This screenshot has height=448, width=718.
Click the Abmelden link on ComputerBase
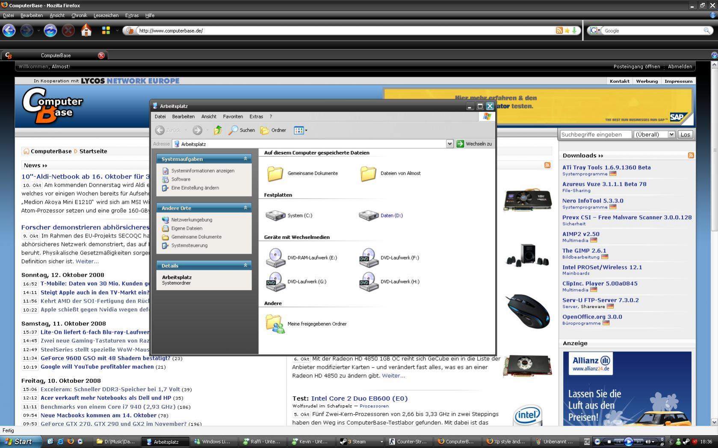click(x=680, y=67)
